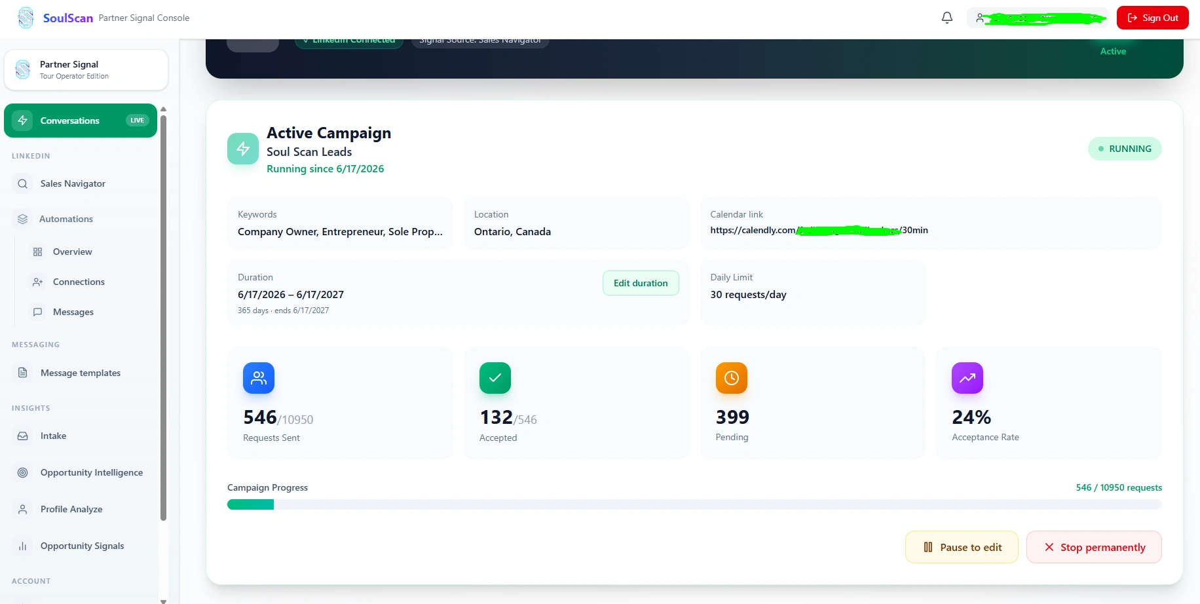Click the Overview grid icon
The image size is (1200, 604).
[38, 252]
